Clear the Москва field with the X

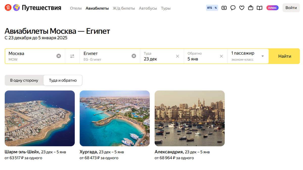coord(59,56)
